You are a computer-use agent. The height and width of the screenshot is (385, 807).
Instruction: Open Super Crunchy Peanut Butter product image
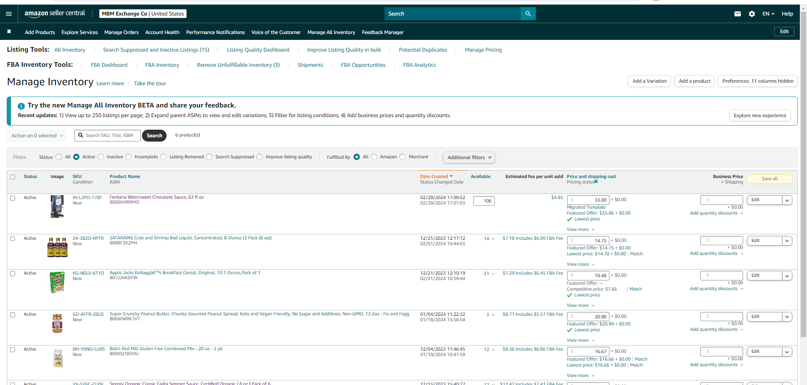tap(57, 323)
